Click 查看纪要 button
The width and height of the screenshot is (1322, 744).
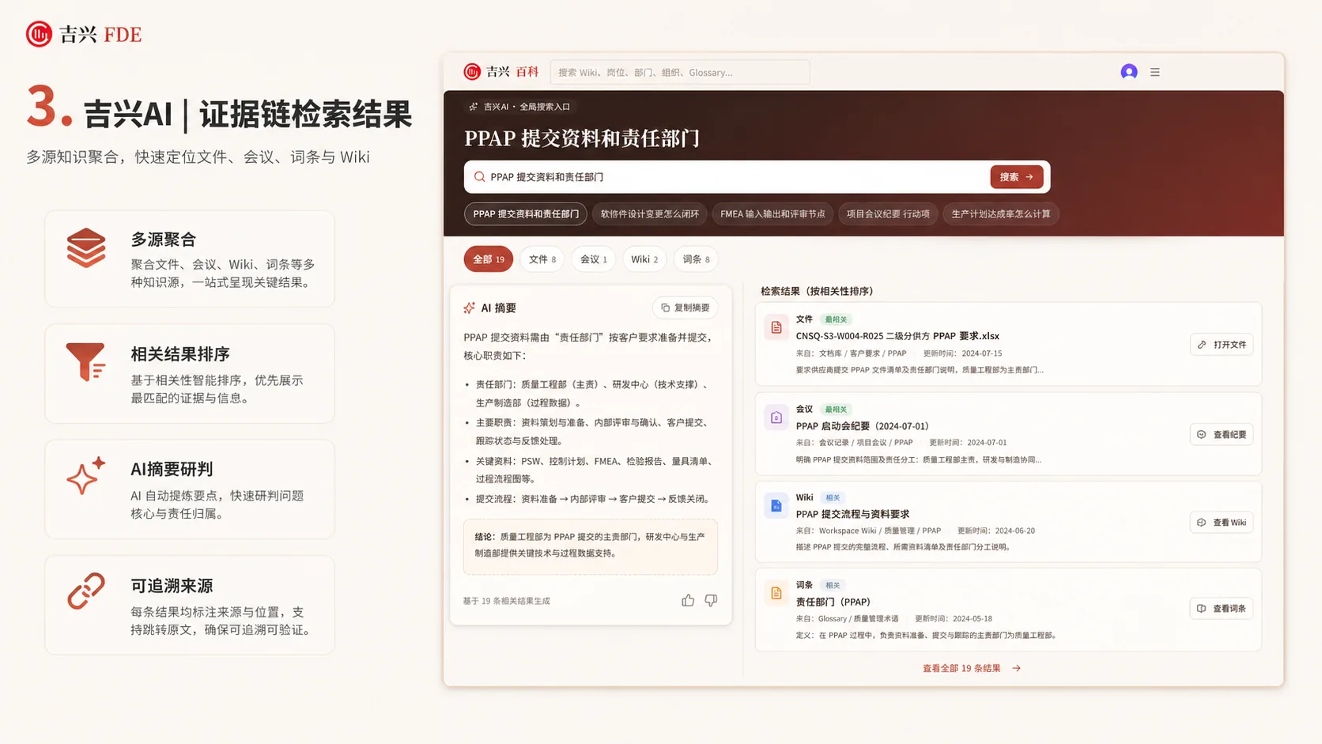coord(1222,435)
